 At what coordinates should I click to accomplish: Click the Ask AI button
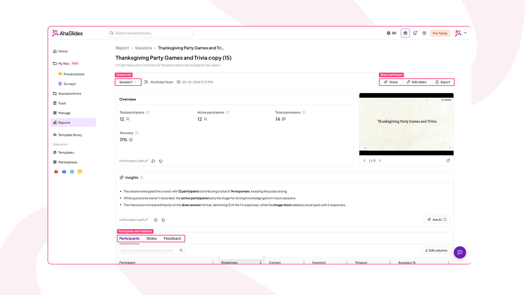tap(437, 220)
